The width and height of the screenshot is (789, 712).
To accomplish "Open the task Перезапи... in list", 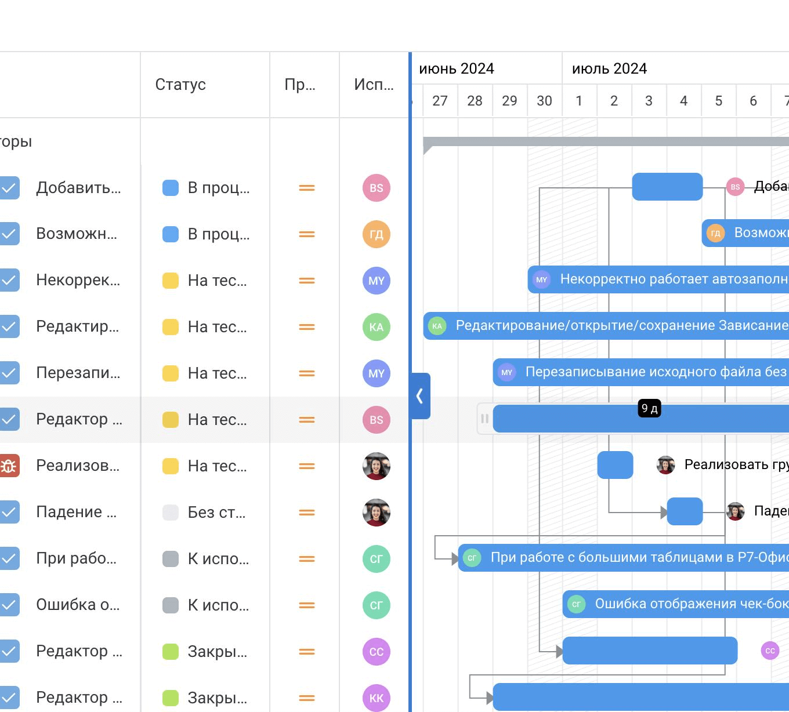I will 78,373.
